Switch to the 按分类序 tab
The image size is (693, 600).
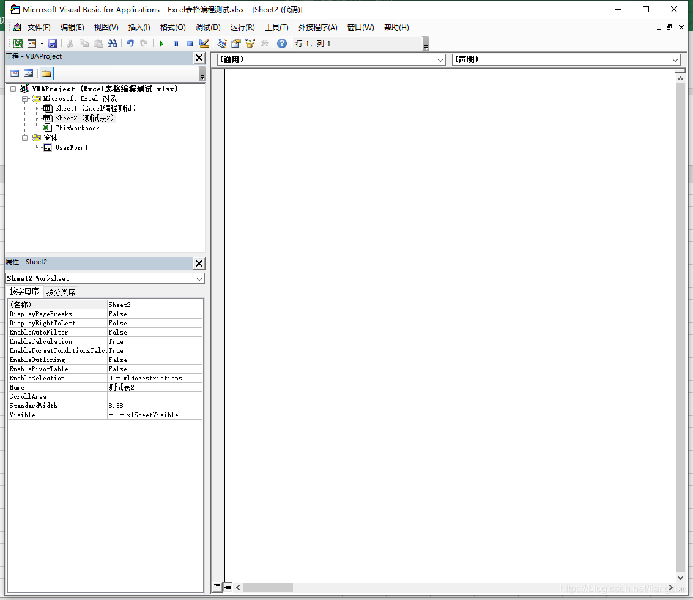coord(61,292)
